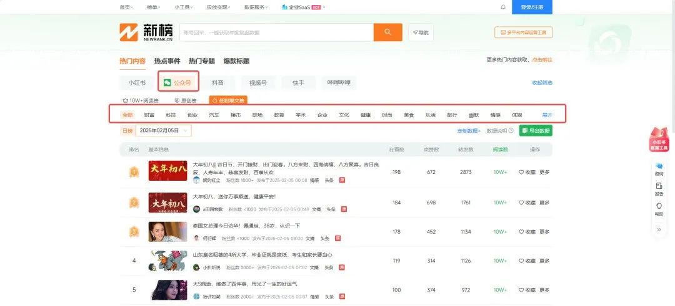
Task: Click 更多 for 大S病逝 article
Action: tap(544, 290)
